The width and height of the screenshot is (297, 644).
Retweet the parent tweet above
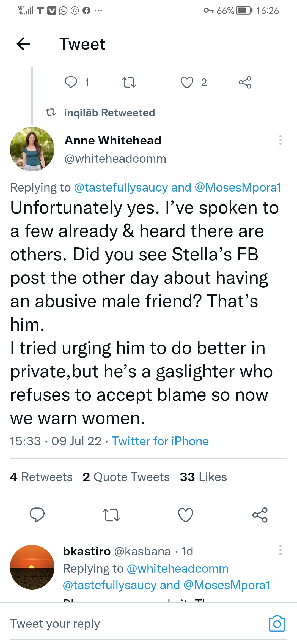129,82
